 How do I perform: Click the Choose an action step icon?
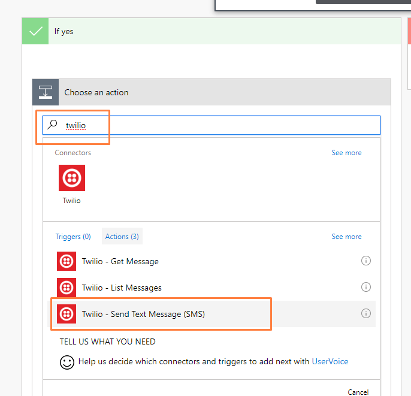tap(46, 92)
